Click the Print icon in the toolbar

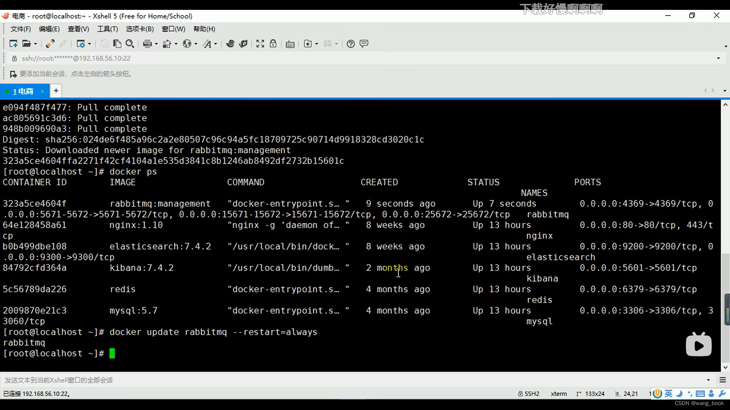tap(147, 44)
